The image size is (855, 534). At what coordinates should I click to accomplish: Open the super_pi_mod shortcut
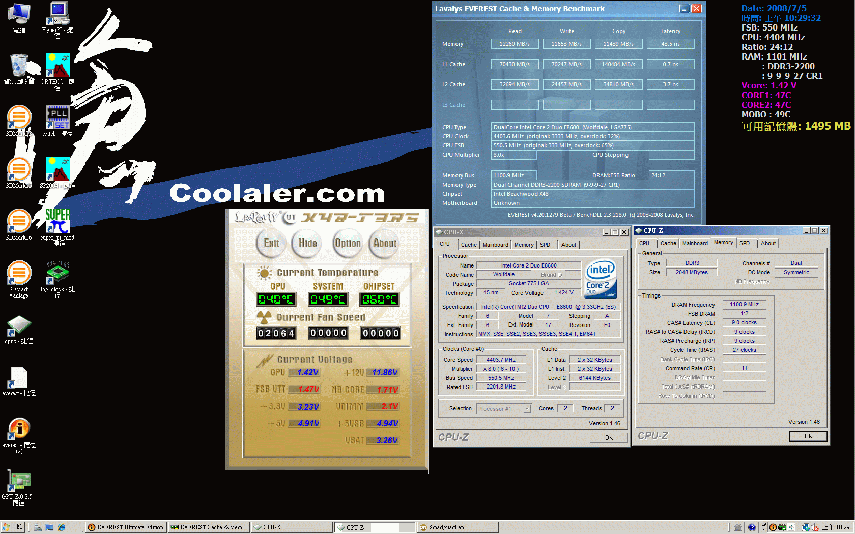click(58, 221)
